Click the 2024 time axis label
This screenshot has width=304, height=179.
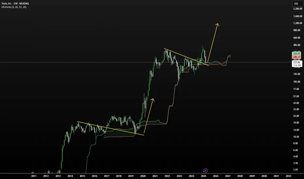coord(191,176)
